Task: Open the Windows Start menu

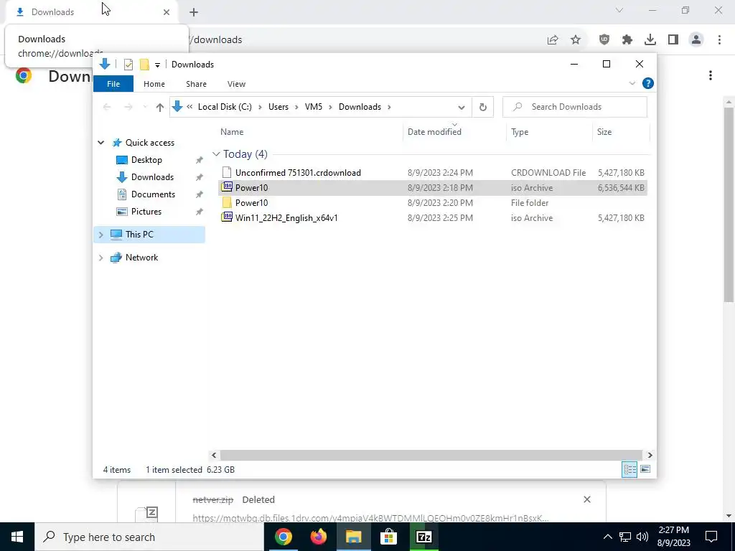Action: pos(17,537)
